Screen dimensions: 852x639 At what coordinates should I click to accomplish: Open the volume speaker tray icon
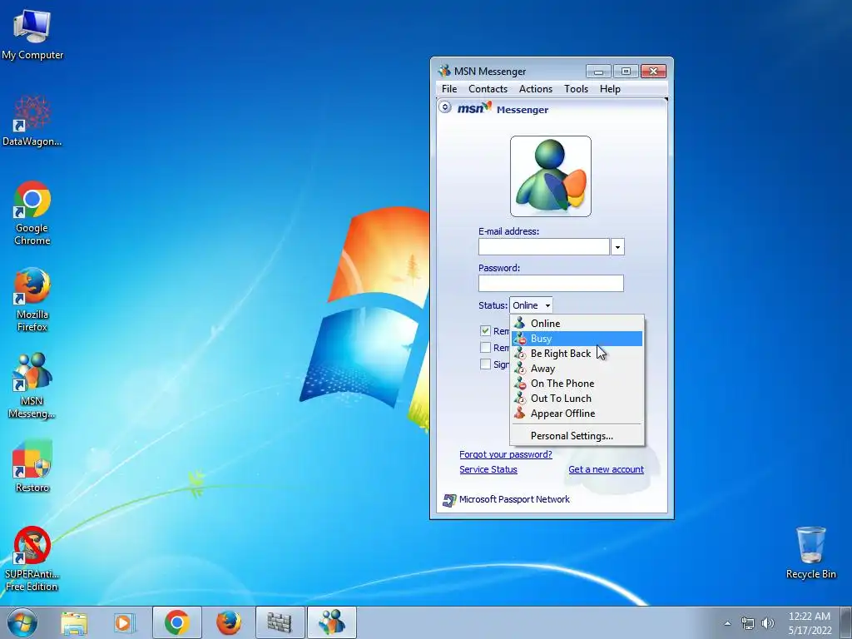767,623
